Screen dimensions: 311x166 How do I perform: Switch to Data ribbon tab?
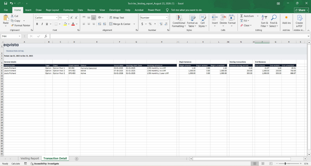(x=80, y=10)
